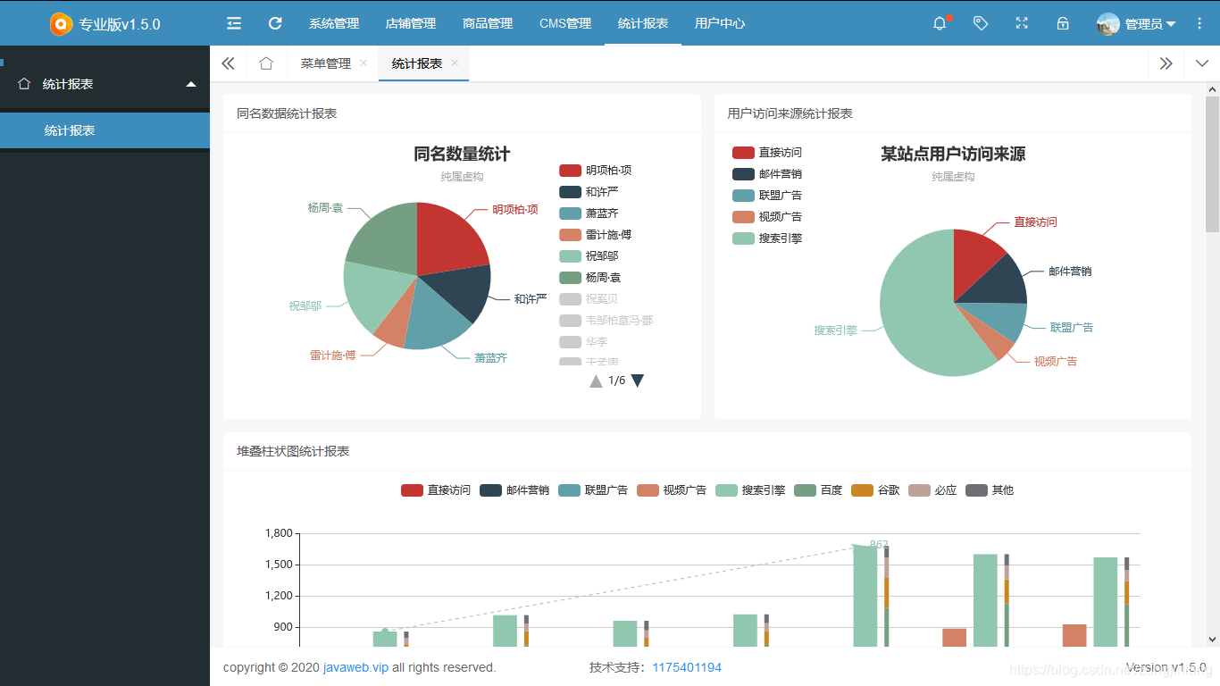This screenshot has width=1220, height=686.
Task: Open 系统管理 top menu
Action: (334, 23)
